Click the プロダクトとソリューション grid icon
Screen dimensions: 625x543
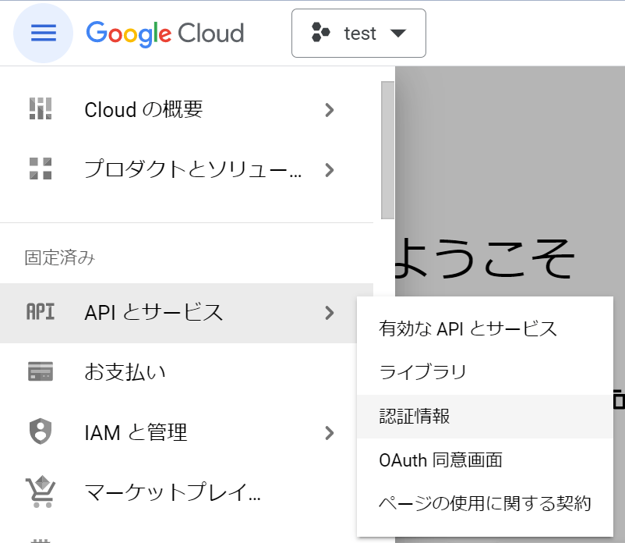[41, 169]
